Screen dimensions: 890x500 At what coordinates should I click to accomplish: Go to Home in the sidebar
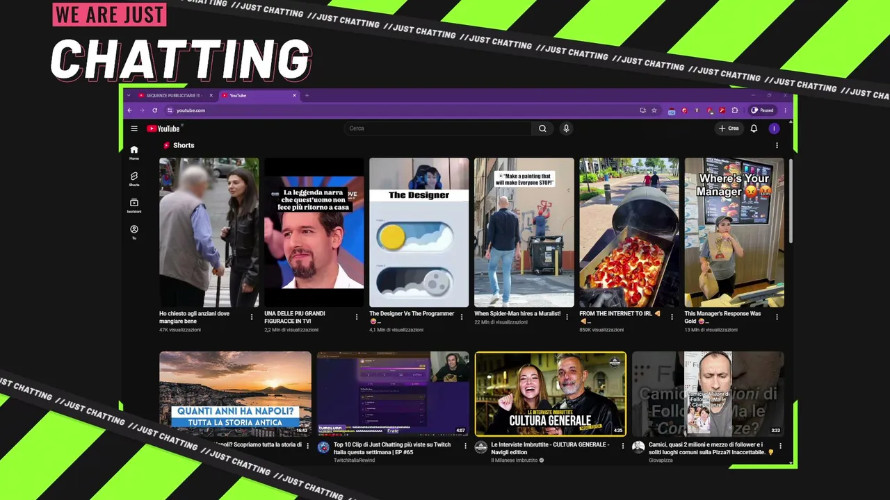[x=134, y=152]
